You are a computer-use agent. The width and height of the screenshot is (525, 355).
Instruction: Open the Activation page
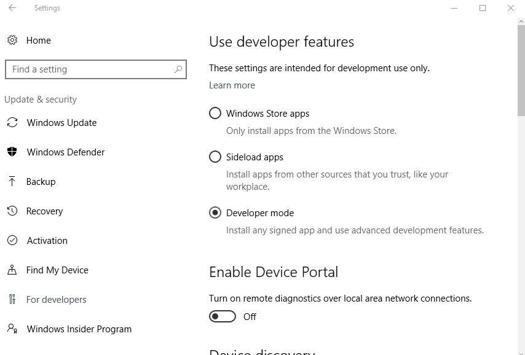[47, 241]
